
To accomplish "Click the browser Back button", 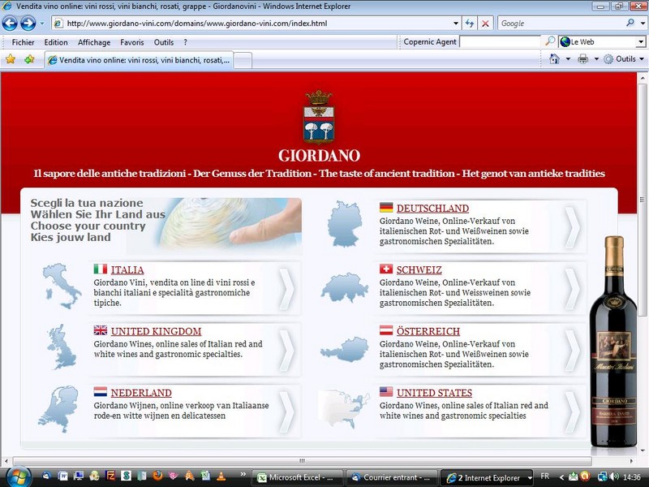I will (x=10, y=24).
